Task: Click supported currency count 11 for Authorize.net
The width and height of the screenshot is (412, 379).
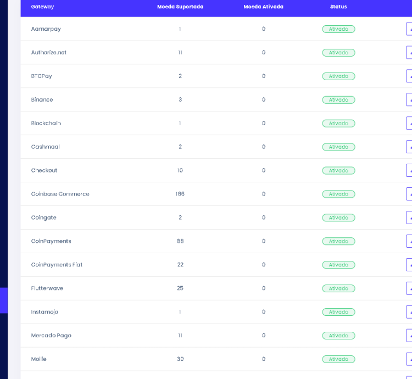Action: [x=180, y=53]
